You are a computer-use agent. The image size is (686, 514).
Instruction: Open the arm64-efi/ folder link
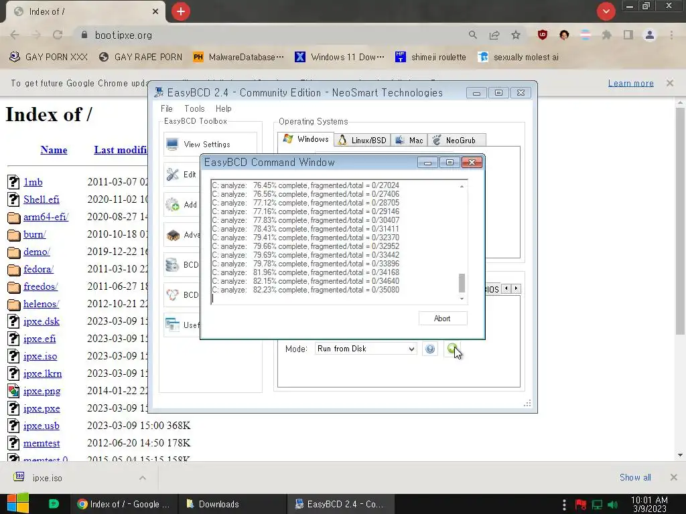point(46,217)
